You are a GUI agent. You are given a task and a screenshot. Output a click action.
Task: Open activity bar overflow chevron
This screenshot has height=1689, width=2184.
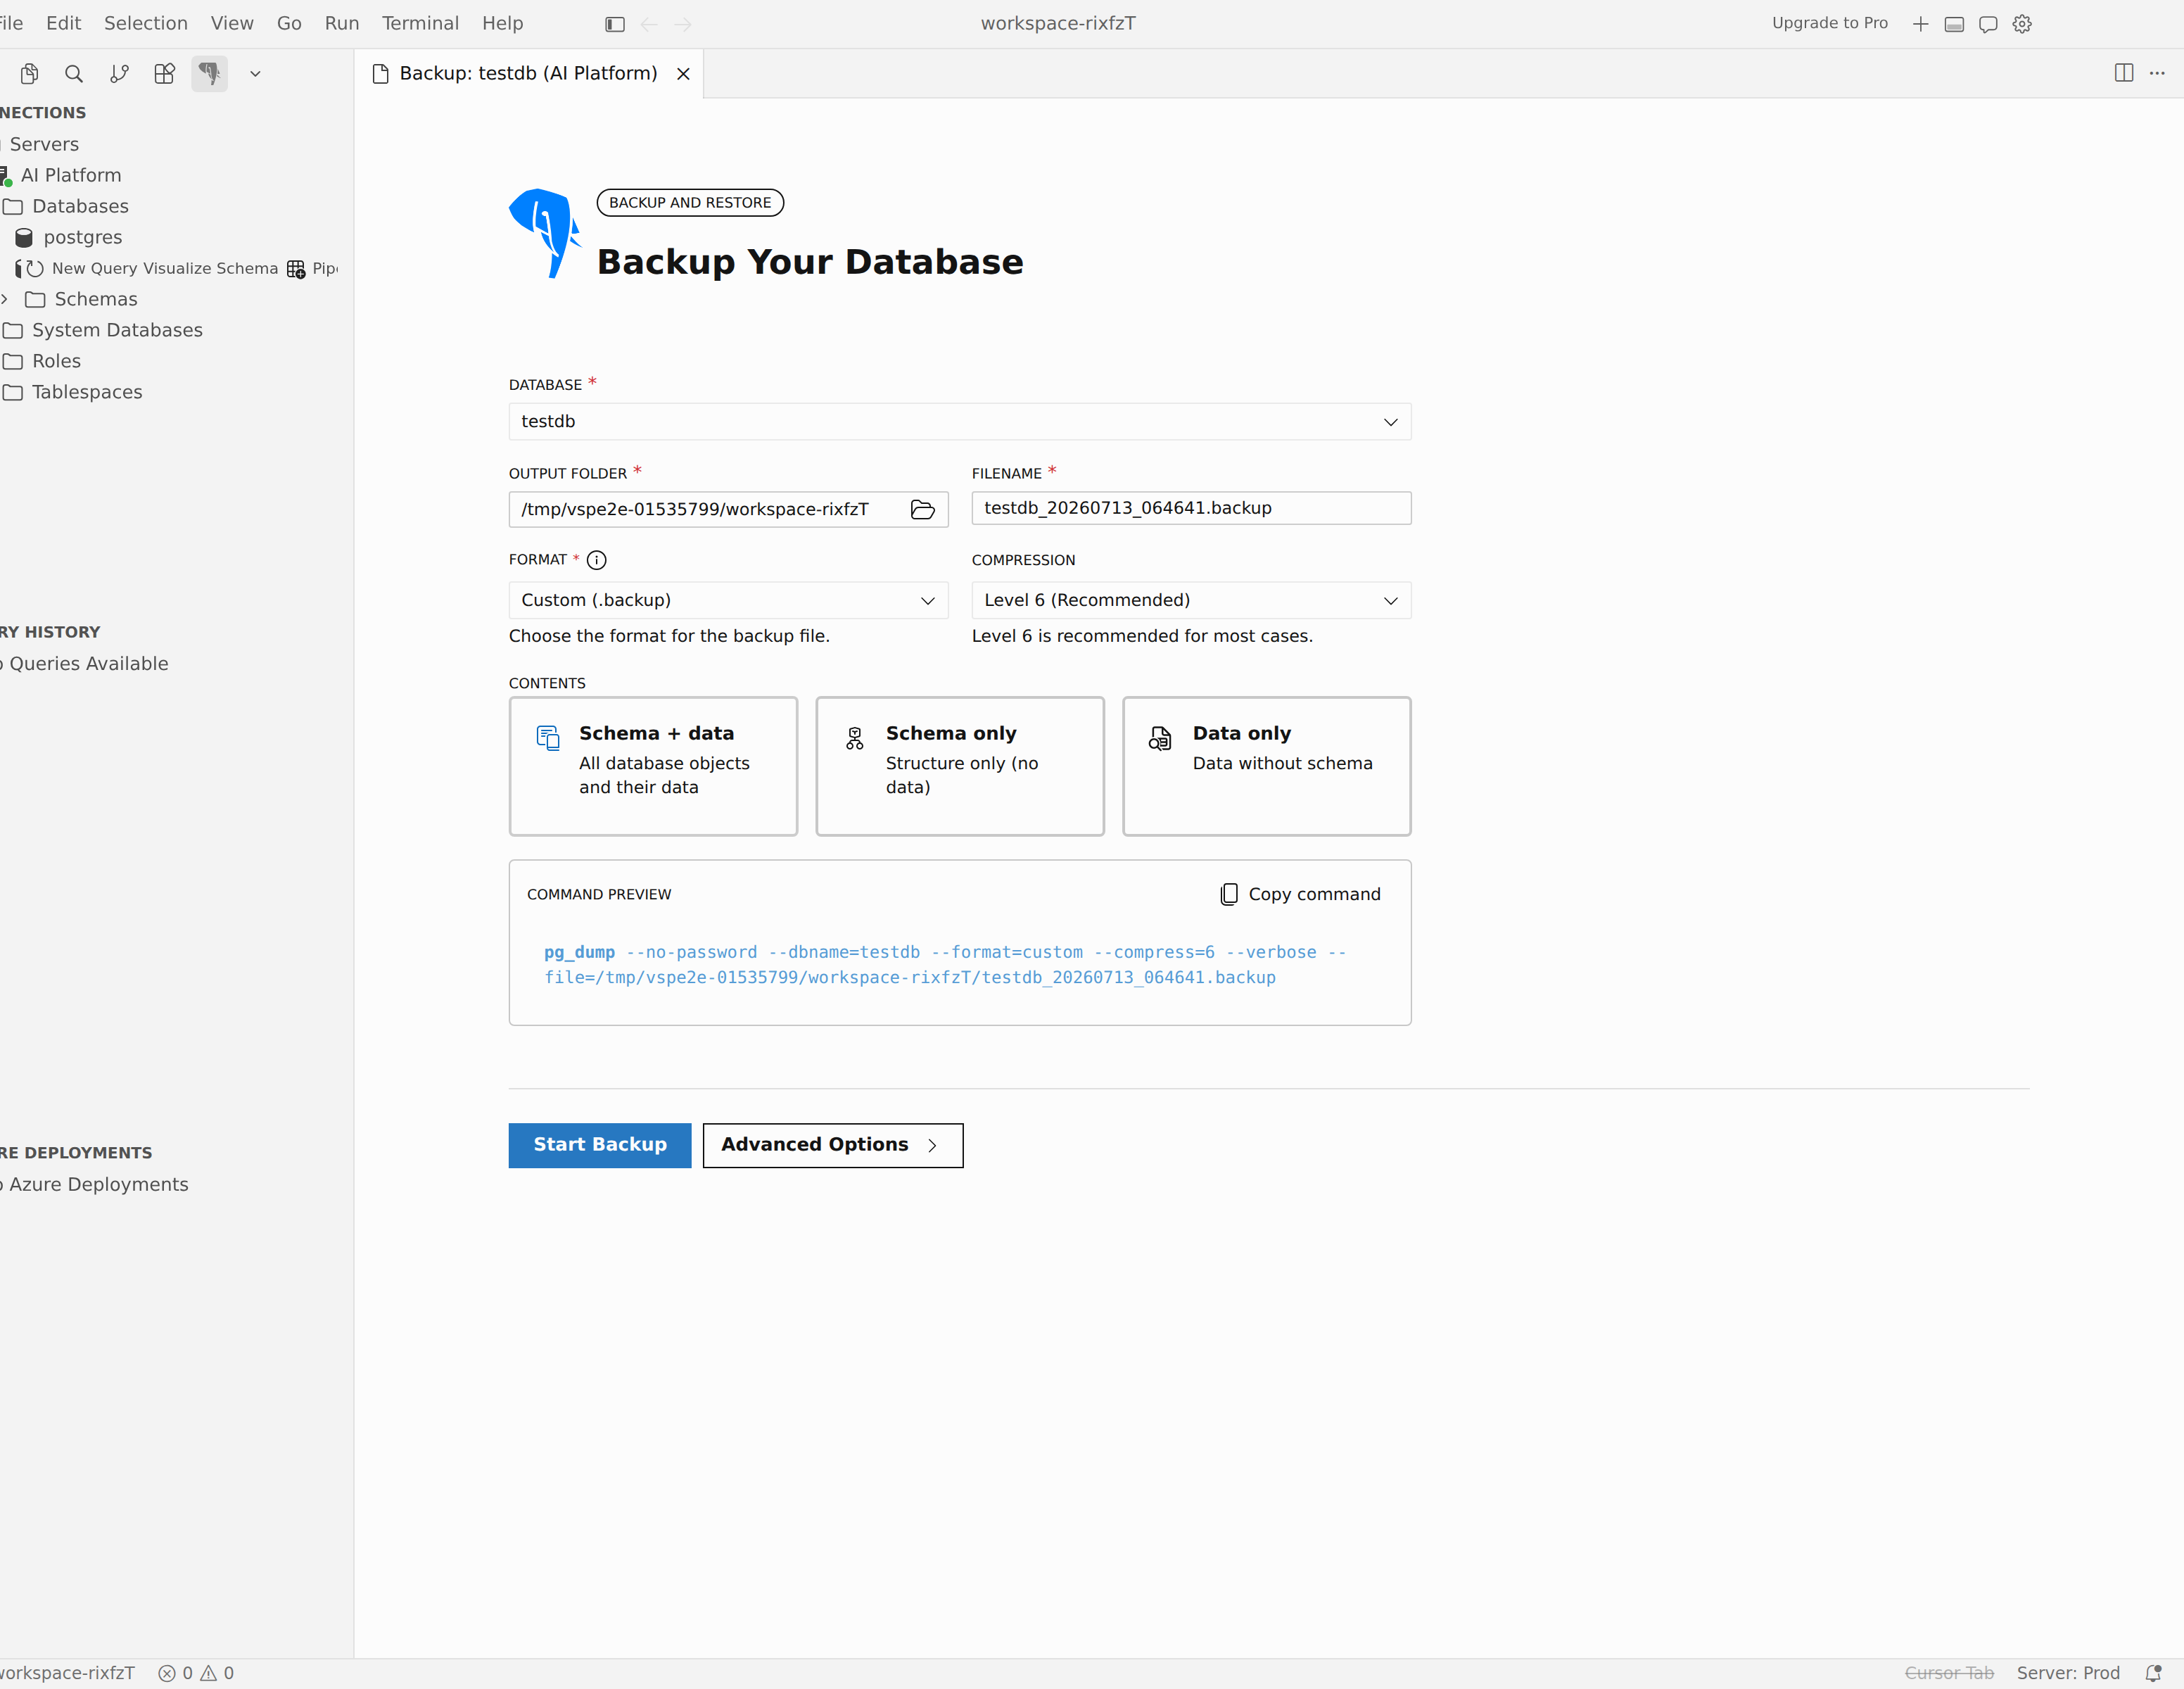tap(255, 73)
